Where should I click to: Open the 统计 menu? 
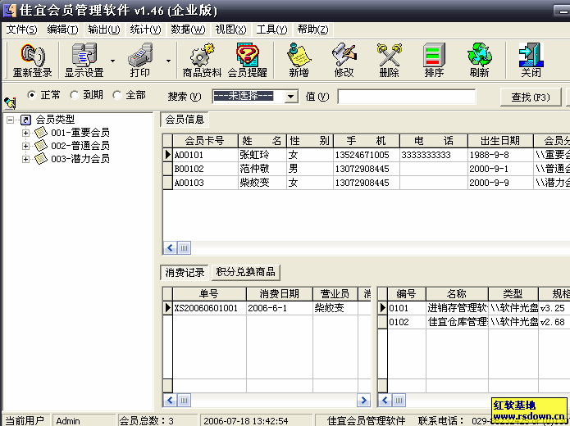point(145,29)
